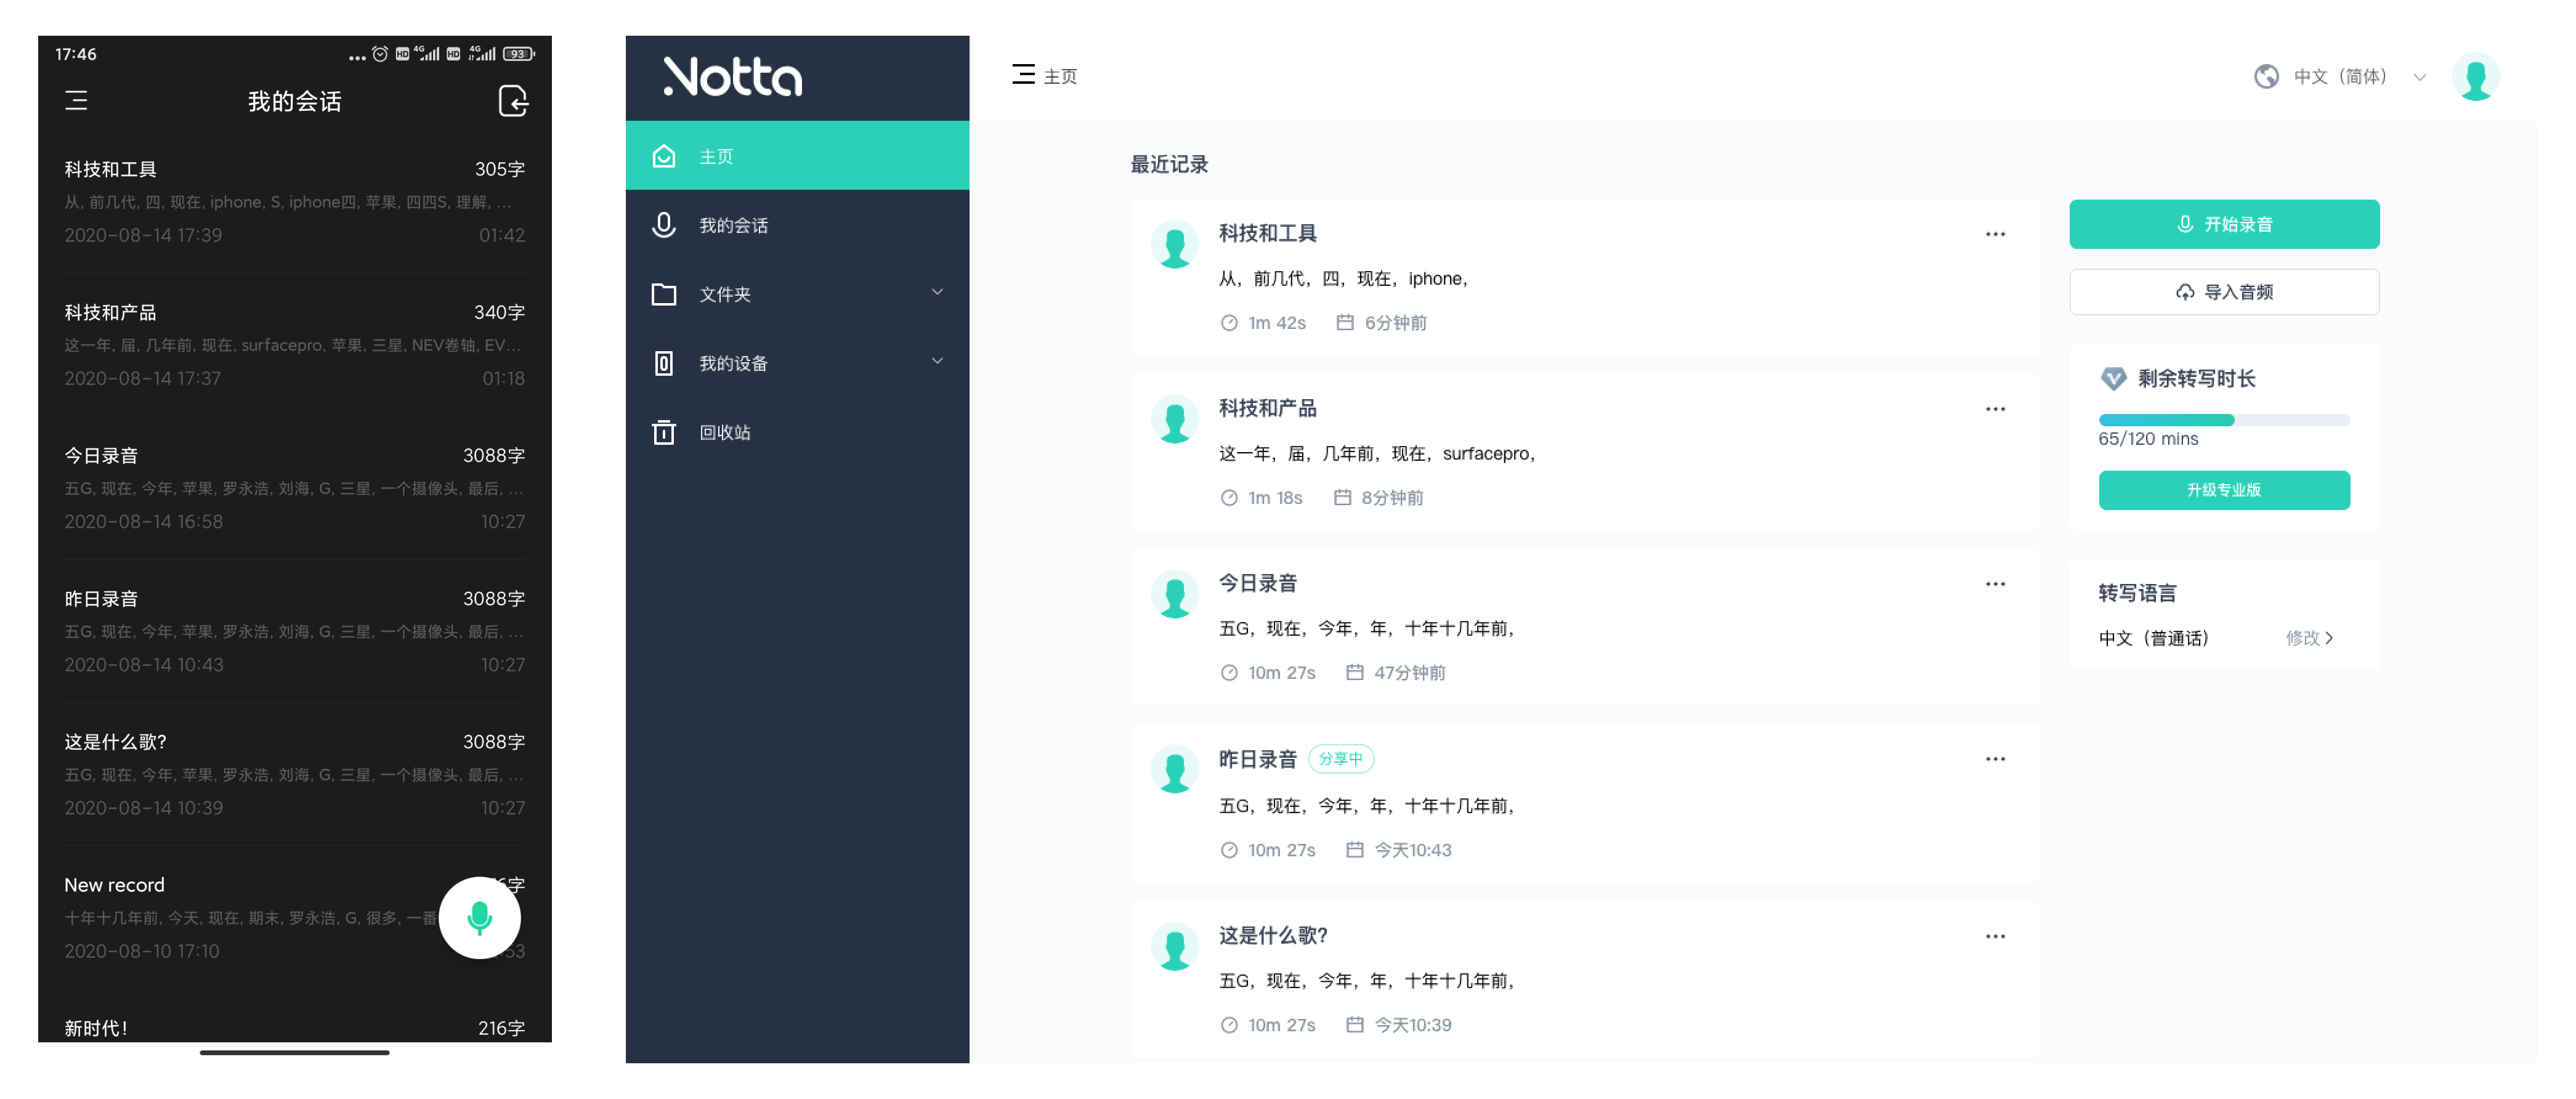The image size is (2576, 1099).
Task: Go to 我的会话 in the sidebar
Action: (x=733, y=226)
